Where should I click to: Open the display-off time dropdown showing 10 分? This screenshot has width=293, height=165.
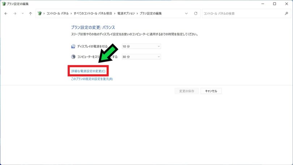coord(141,46)
